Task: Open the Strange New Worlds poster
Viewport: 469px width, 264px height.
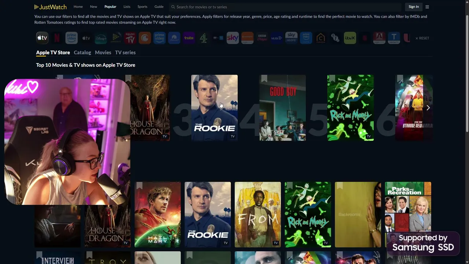Action: tap(414, 108)
